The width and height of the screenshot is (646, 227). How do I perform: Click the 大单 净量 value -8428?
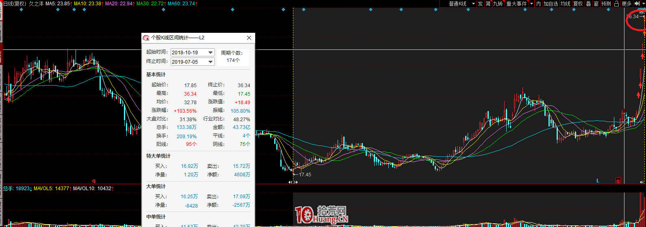pyautogui.click(x=191, y=206)
